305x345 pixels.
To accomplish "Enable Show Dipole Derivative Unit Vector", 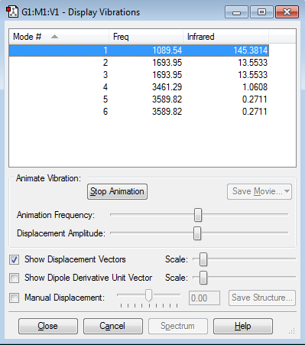I will pos(14,278).
